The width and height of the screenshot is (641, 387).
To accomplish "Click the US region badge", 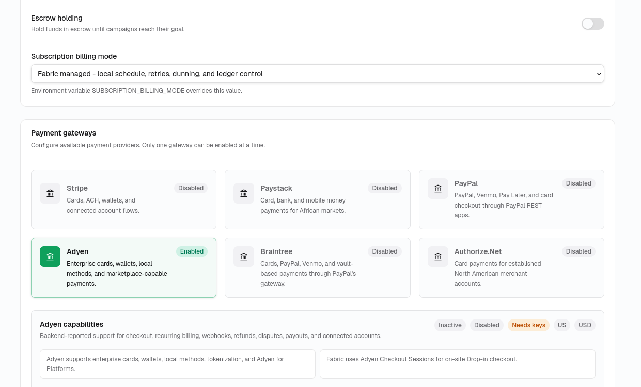I will pyautogui.click(x=562, y=325).
